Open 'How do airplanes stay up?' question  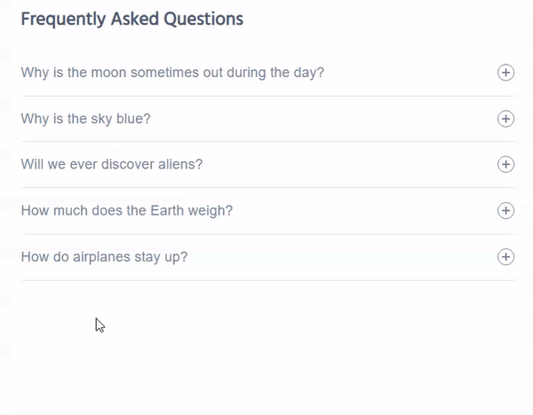pyautogui.click(x=104, y=257)
